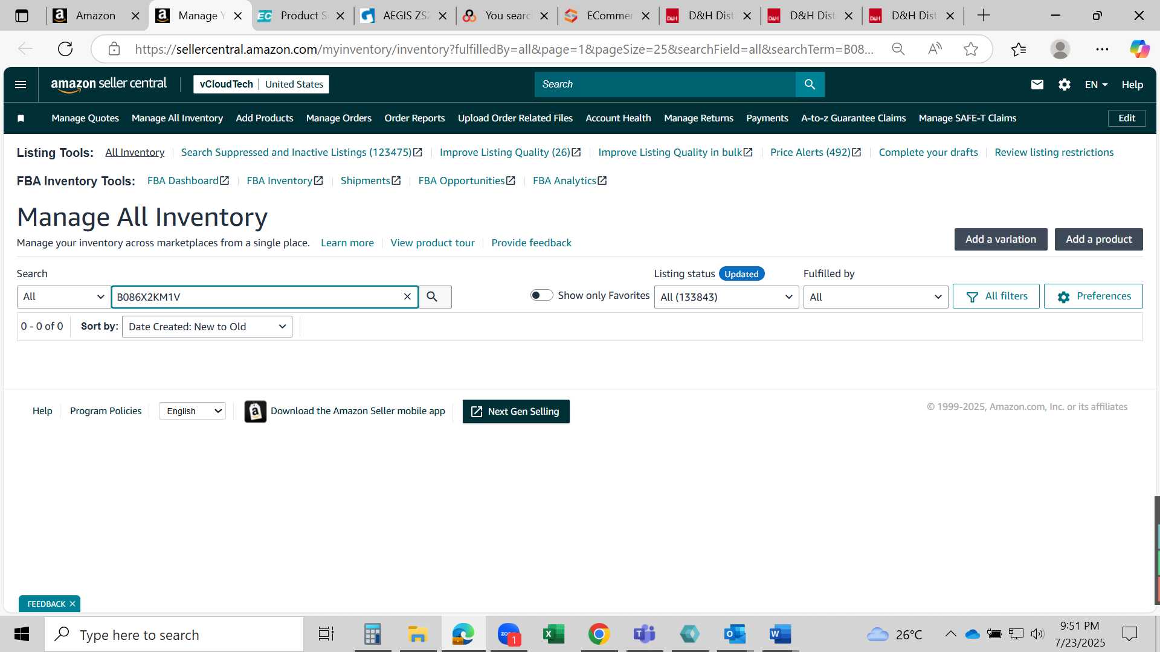This screenshot has height=652, width=1160.
Task: Open a new browser tab
Action: [x=984, y=16]
